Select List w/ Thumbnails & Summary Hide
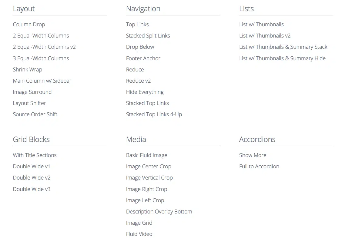342x238 pixels. pos(282,58)
